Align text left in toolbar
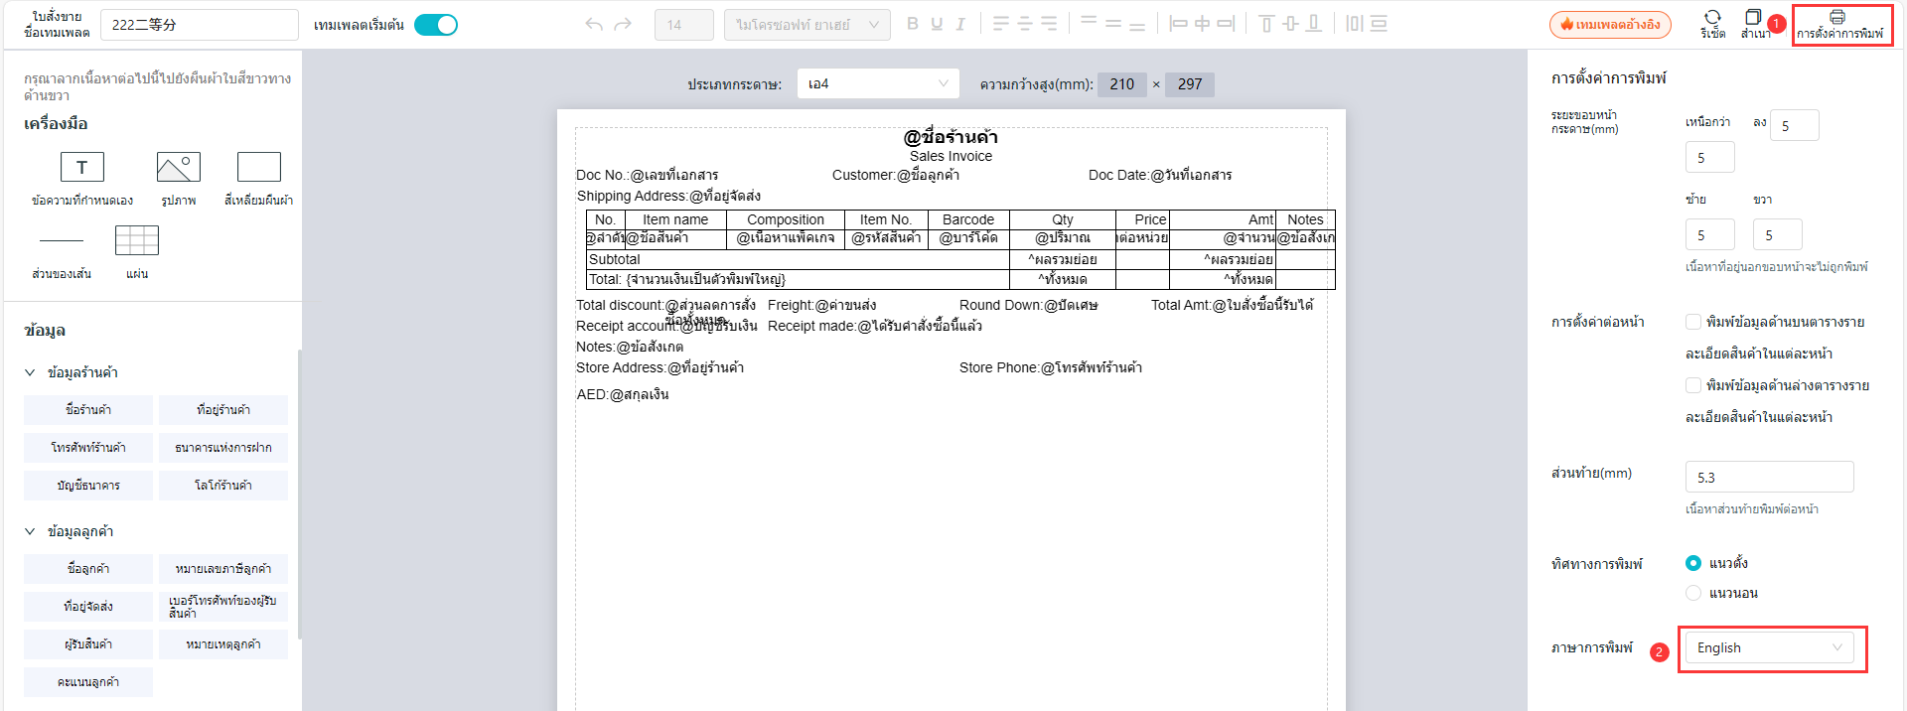 1001,24
